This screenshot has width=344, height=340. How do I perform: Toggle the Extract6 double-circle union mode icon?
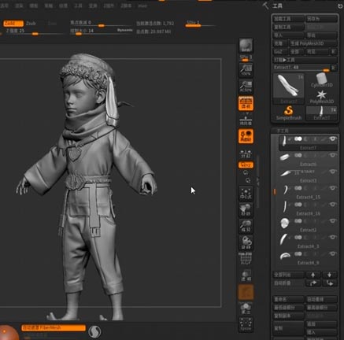click(298, 155)
